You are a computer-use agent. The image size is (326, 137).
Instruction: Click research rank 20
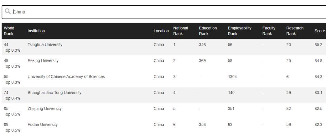pyautogui.click(x=289, y=44)
